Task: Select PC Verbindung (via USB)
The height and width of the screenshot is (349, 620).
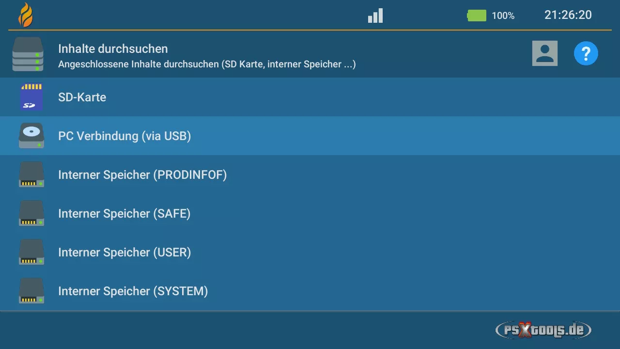Action: [x=124, y=136]
